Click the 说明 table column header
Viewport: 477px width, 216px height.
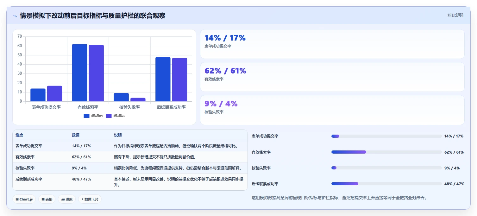pyautogui.click(x=118, y=135)
